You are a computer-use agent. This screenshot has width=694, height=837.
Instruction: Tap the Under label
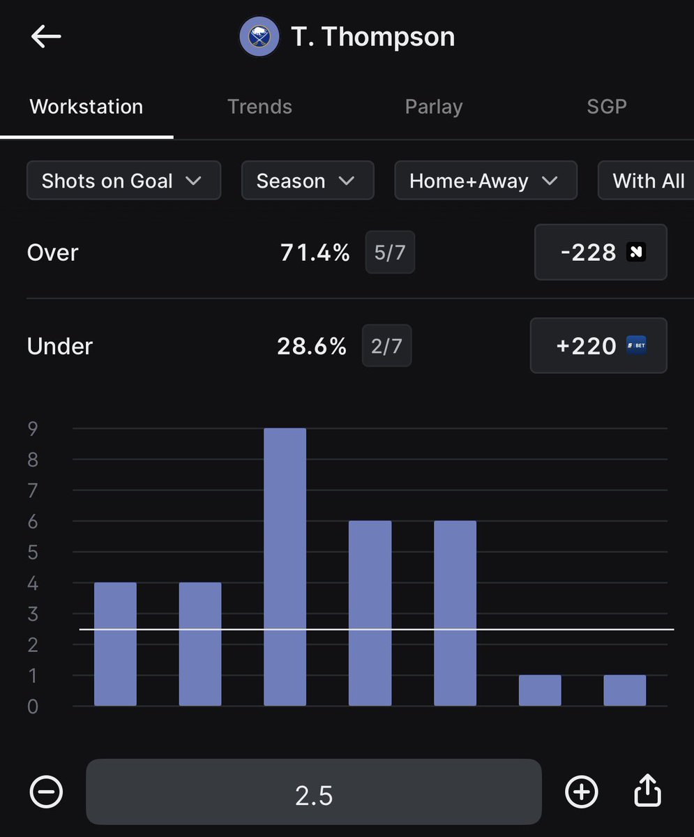click(60, 345)
